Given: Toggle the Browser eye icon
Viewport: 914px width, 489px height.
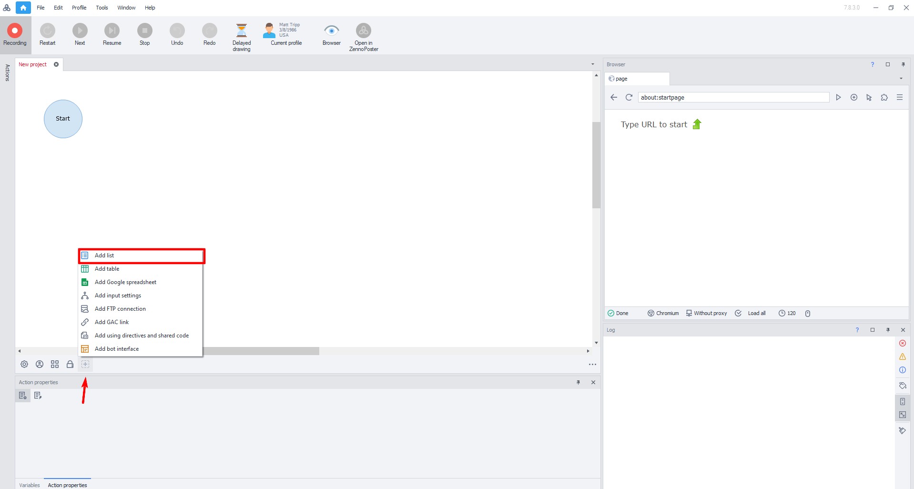Looking at the screenshot, I should pyautogui.click(x=331, y=31).
